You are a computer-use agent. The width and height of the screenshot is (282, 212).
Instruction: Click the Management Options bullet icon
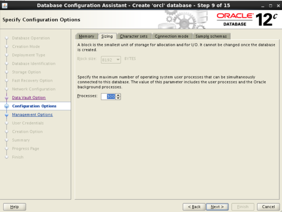pos(7,115)
